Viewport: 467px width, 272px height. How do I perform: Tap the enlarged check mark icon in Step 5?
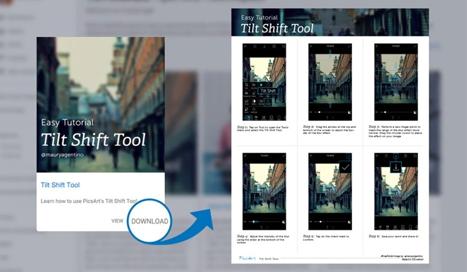point(345,167)
